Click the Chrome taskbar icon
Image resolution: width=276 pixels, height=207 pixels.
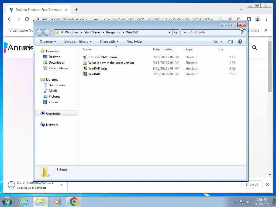[x=74, y=202]
